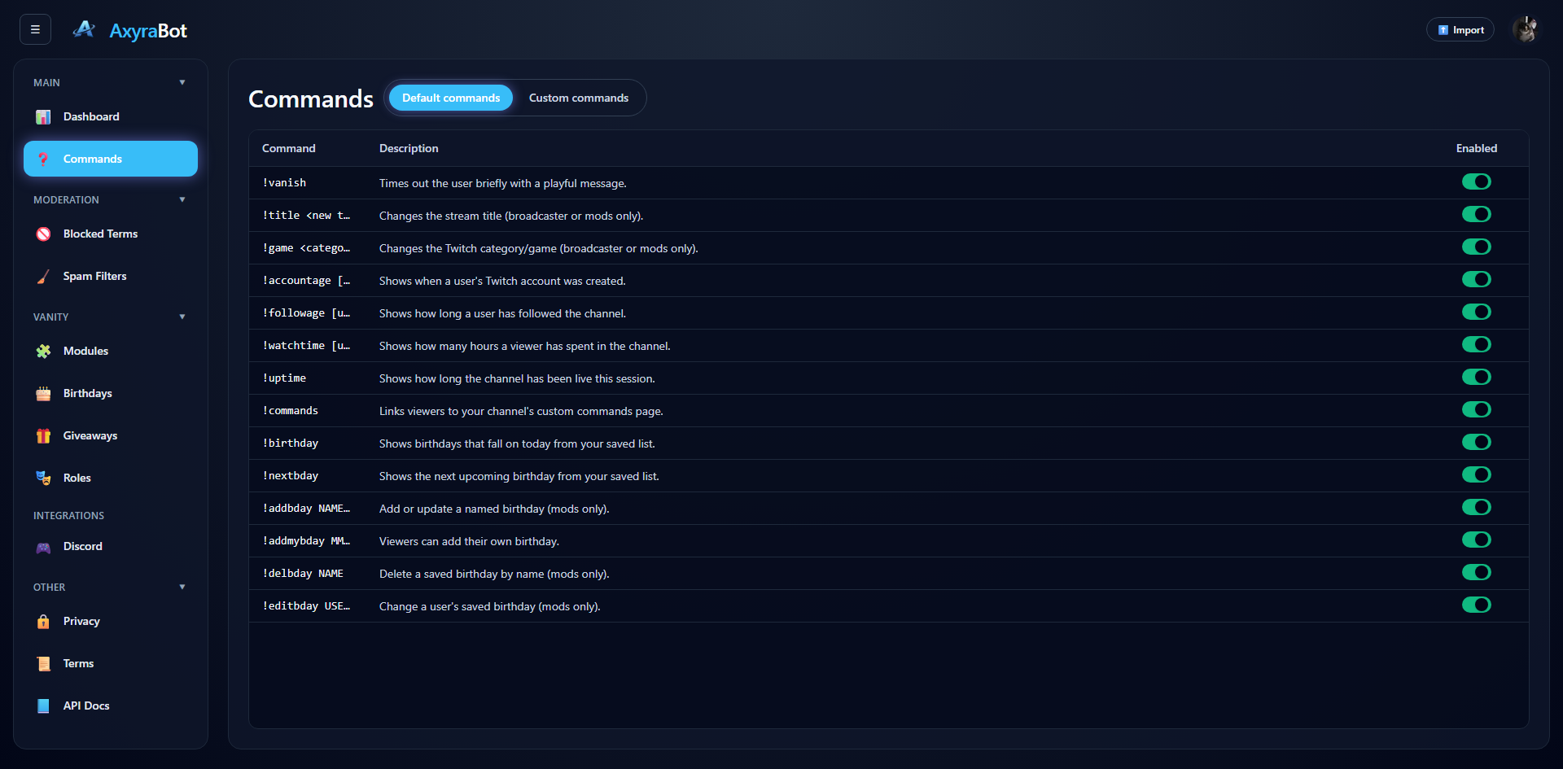
Task: Click 'Shows when a user's Twitch account' description
Action: [x=502, y=281]
